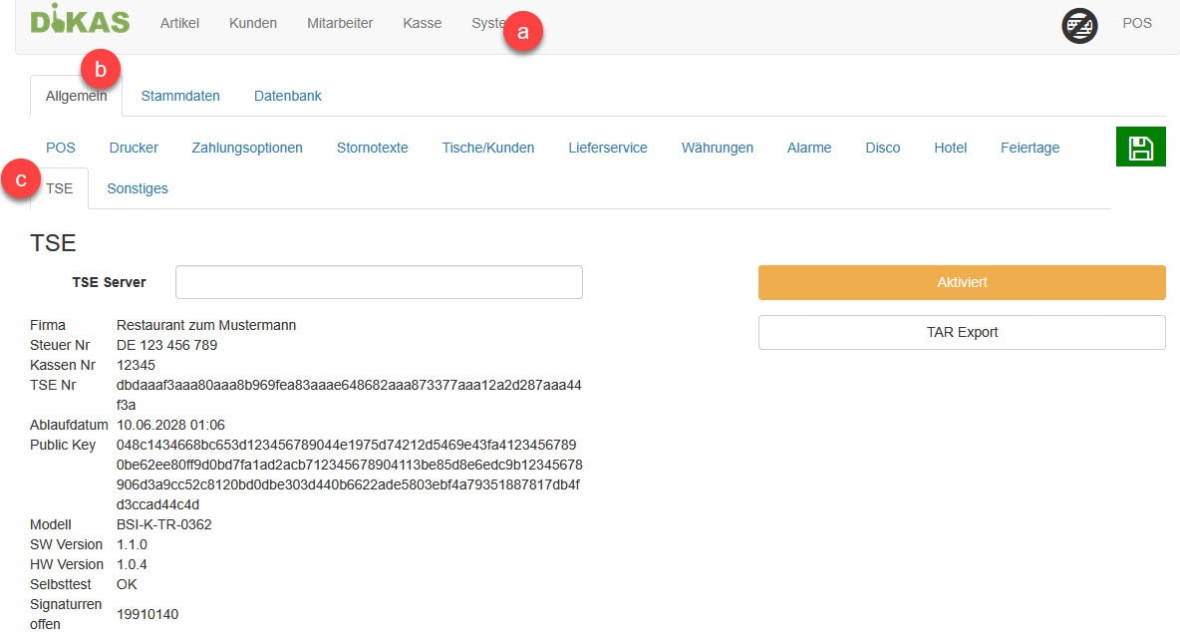Select the Lieferservice tab

tap(607, 148)
